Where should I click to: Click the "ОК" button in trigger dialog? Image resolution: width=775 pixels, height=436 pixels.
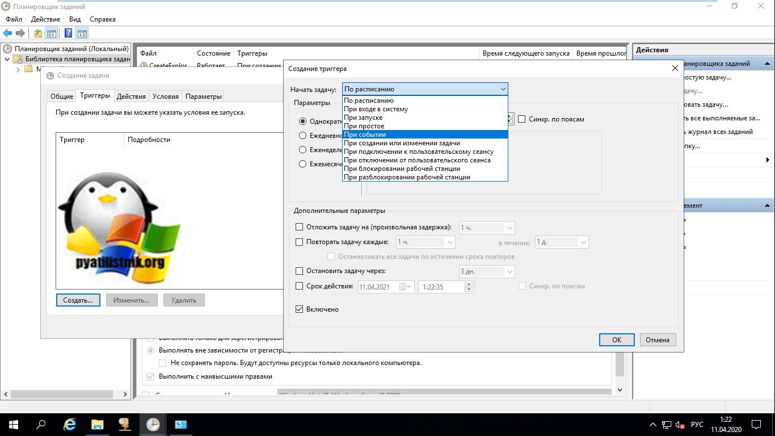616,339
